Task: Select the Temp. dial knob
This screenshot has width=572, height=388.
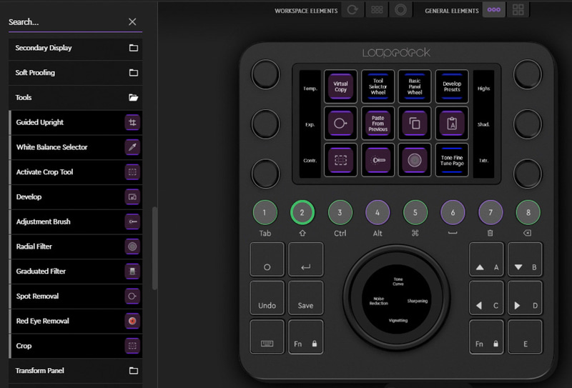Action: pos(265,74)
